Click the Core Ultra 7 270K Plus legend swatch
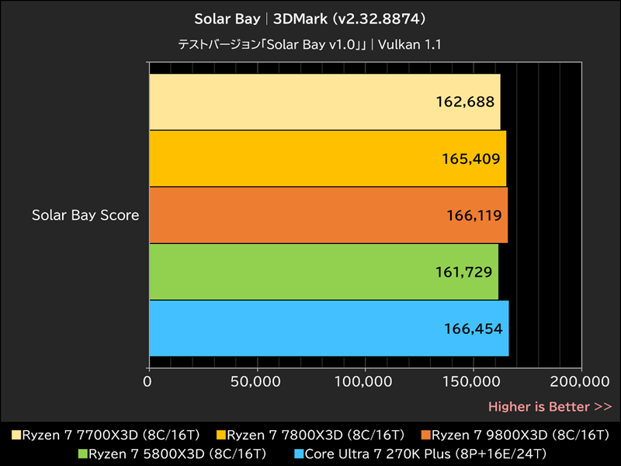The width and height of the screenshot is (621, 466). point(300,454)
